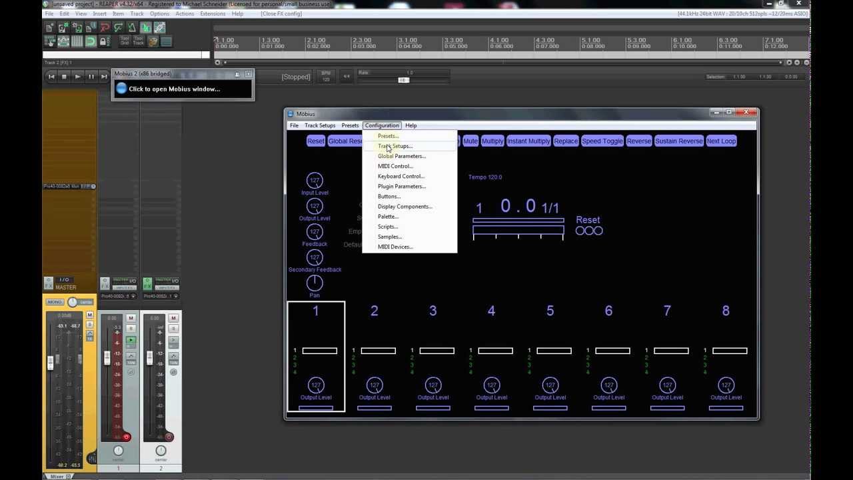The image size is (853, 480).
Task: Click the Tool Grid toolbar button
Action: (125, 41)
